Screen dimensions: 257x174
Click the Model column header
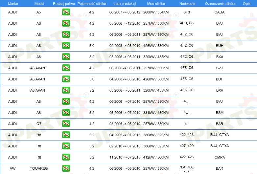click(39, 3)
